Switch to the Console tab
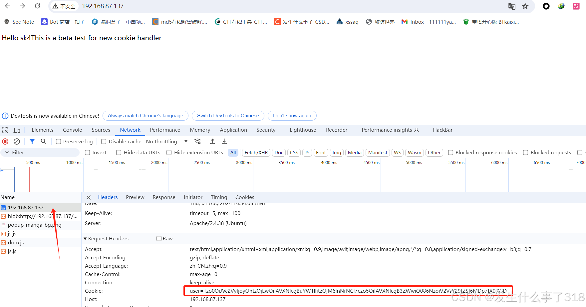Screen dimensions: 586x307 (x=72, y=130)
